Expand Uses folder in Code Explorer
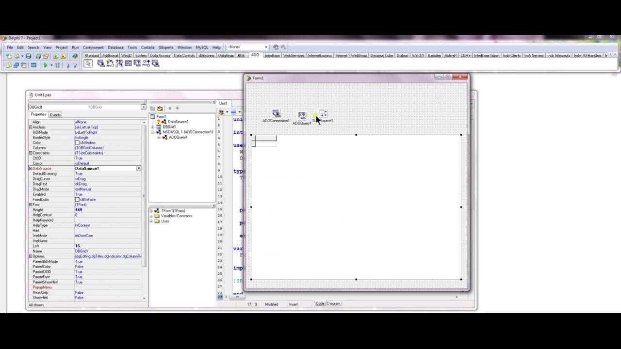This screenshot has width=621, height=349. 151,221
